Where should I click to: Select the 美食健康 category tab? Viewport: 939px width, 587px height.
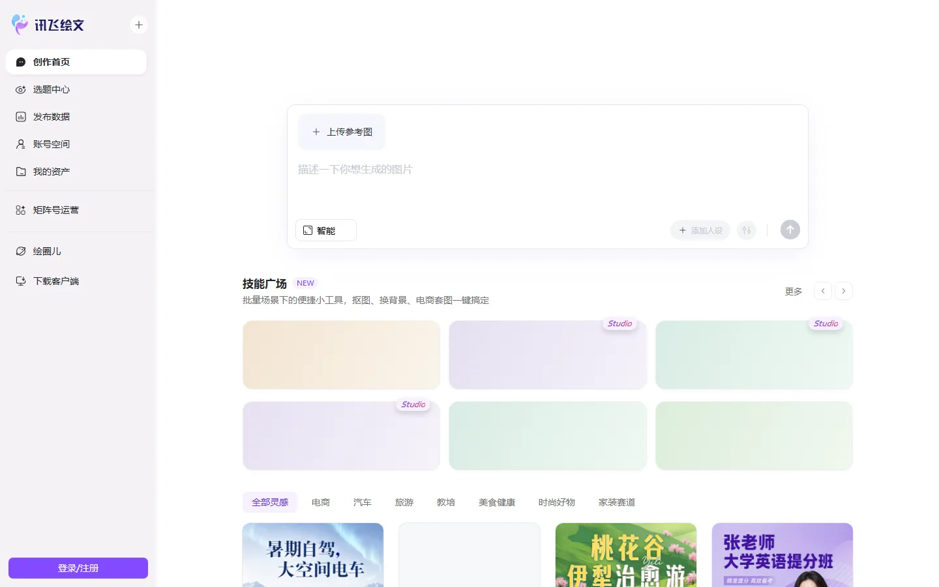click(x=497, y=502)
